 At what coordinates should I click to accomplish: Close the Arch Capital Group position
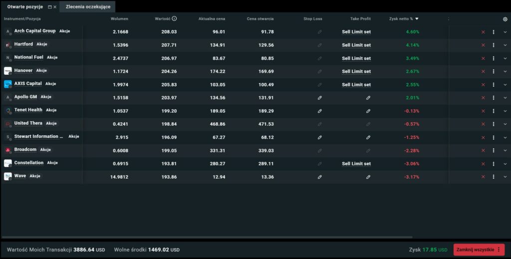(483, 32)
